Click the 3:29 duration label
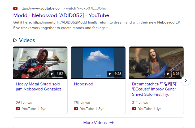Viewport: 195px width, 128px height. click(176, 74)
